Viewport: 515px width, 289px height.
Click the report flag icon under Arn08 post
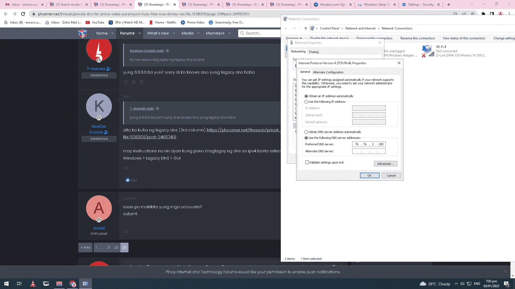(126, 231)
